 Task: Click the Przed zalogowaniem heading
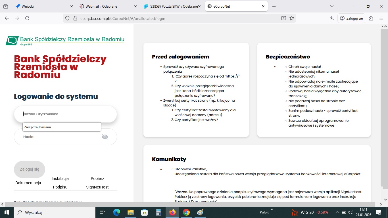tap(181, 56)
